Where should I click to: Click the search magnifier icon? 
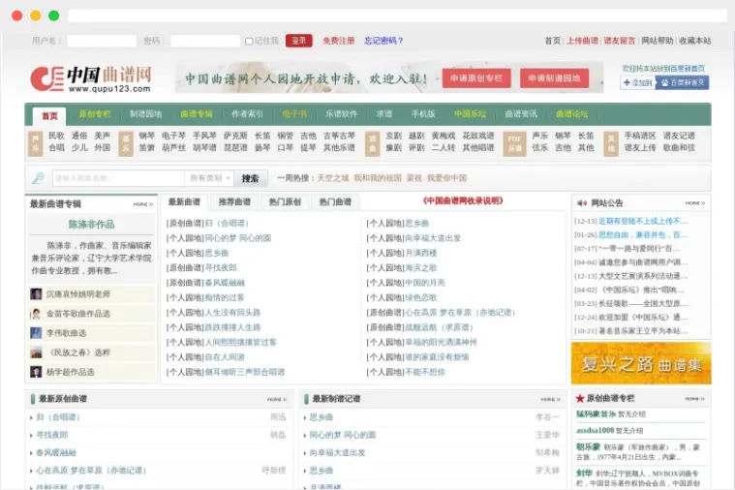pyautogui.click(x=39, y=178)
